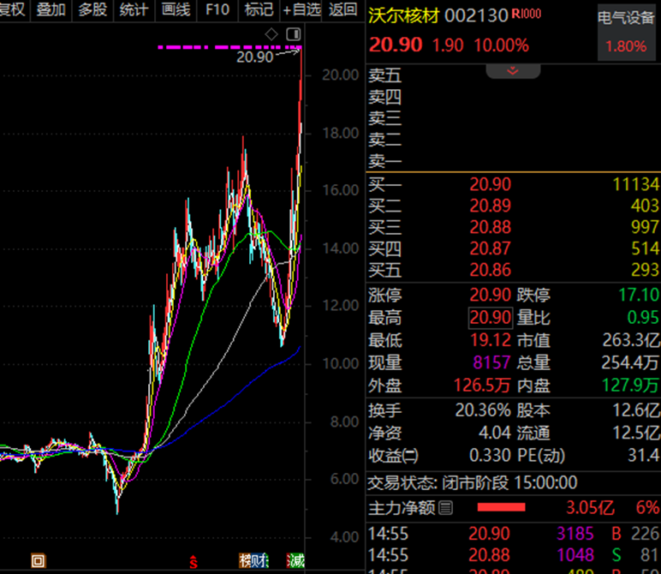Toggle the side panel layout icon
The height and width of the screenshot is (574, 661).
[x=293, y=34]
